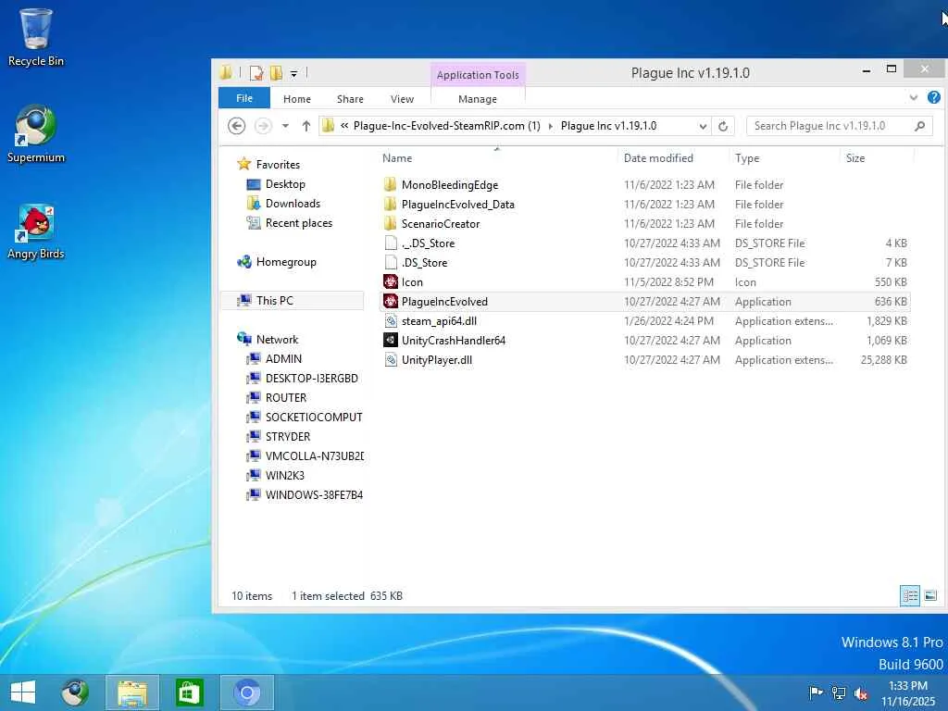Open Supermium from the taskbar
The image size is (948, 711).
click(x=75, y=692)
